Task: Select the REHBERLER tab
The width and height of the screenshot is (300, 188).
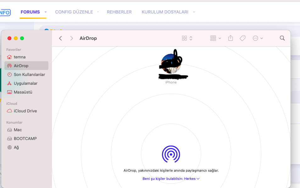Action: pos(119,12)
